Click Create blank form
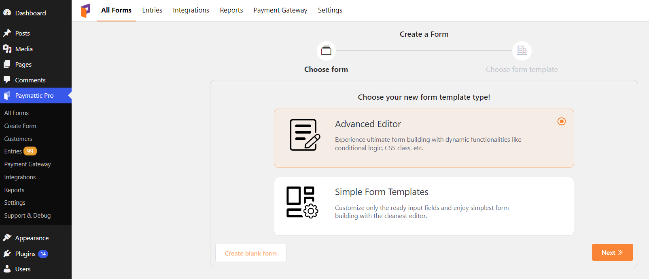Image resolution: width=649 pixels, height=279 pixels. click(x=250, y=253)
